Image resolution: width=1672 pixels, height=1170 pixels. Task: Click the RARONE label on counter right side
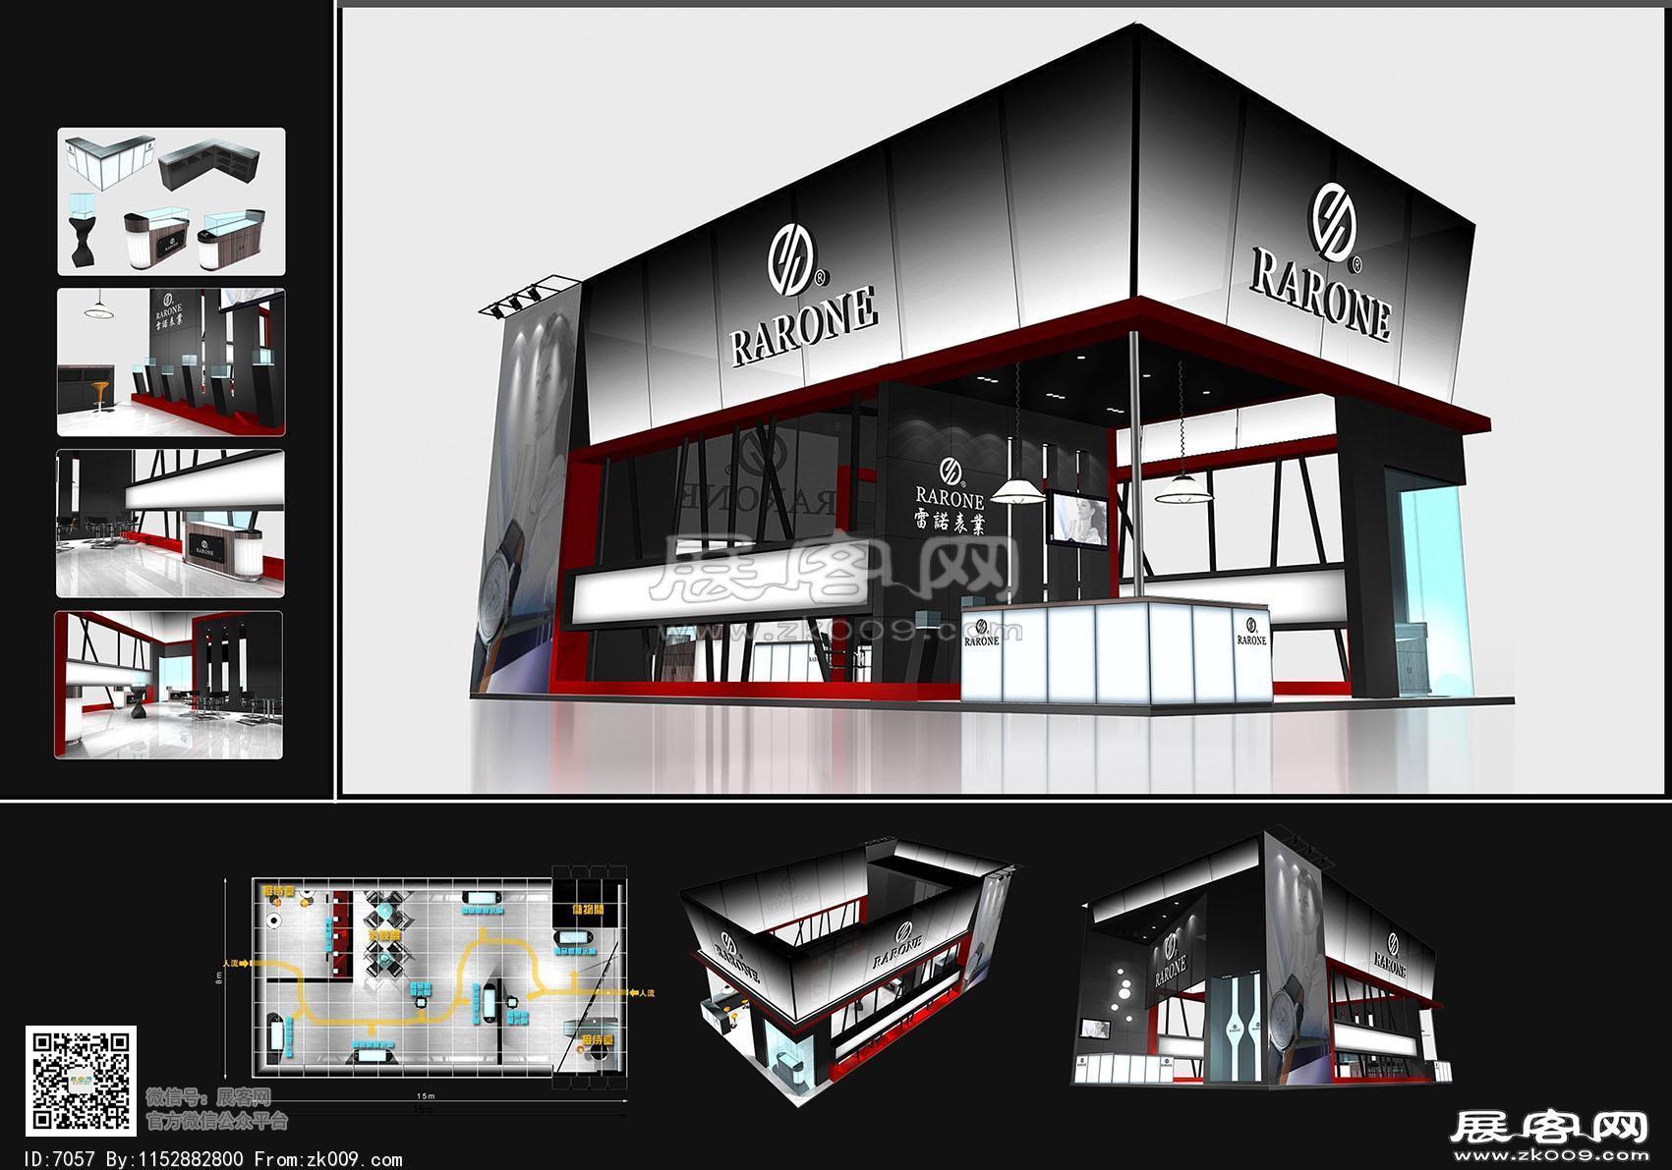[x=1251, y=634]
